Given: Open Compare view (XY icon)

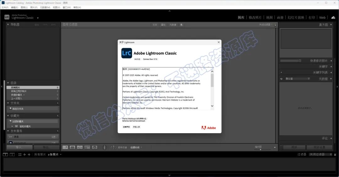Looking at the screenshot, I should [80, 148].
